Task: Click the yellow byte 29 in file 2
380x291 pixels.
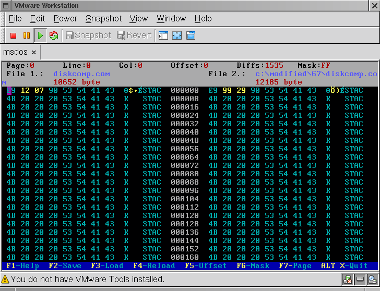Action: [241, 91]
